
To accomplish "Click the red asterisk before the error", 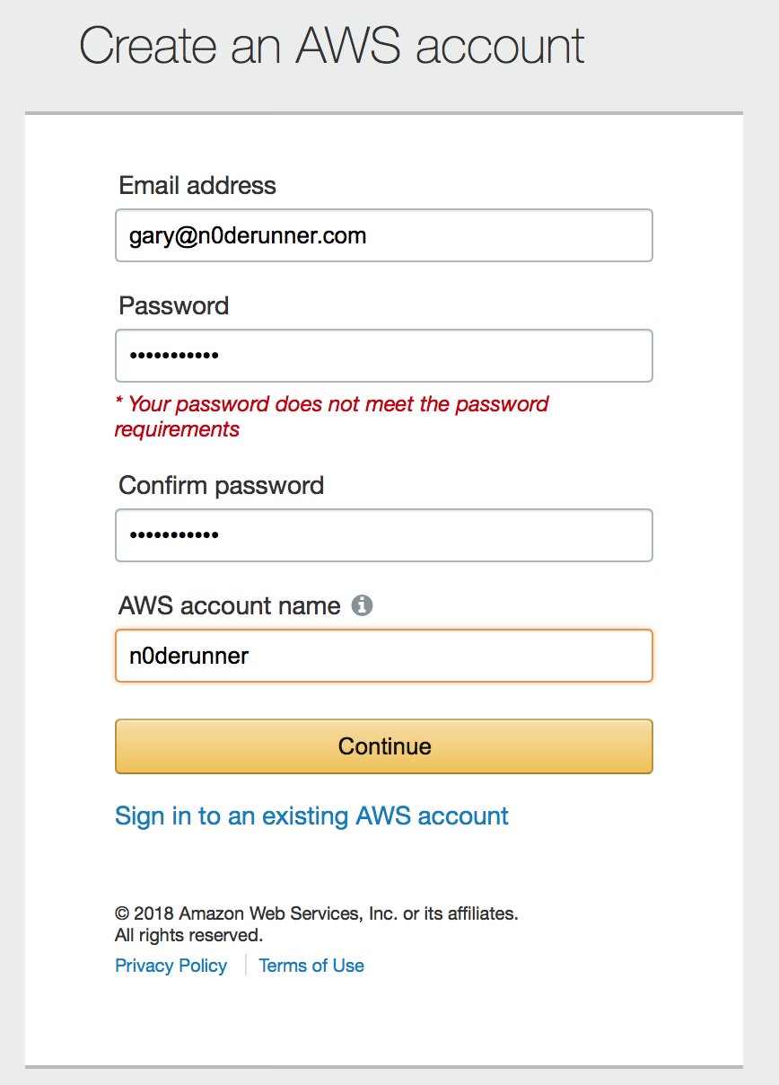I will [119, 401].
